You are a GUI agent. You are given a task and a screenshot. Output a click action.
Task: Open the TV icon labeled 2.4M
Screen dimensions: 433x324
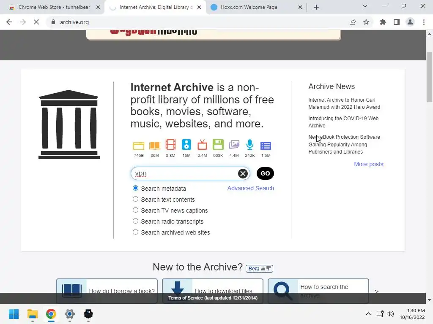point(202,145)
